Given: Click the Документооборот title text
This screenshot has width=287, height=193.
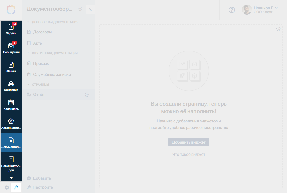Looking at the screenshot, I should click(x=50, y=9).
